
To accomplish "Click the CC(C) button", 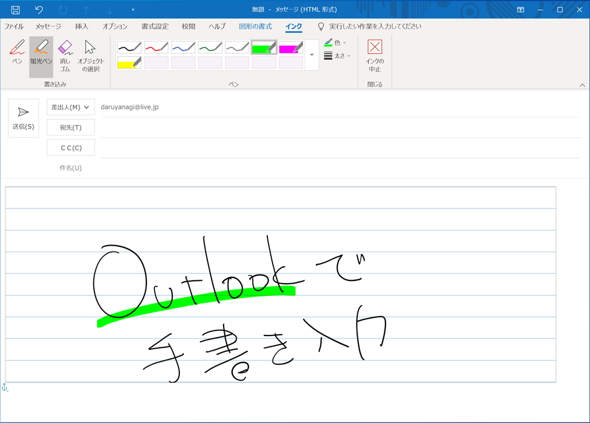I will (x=71, y=148).
